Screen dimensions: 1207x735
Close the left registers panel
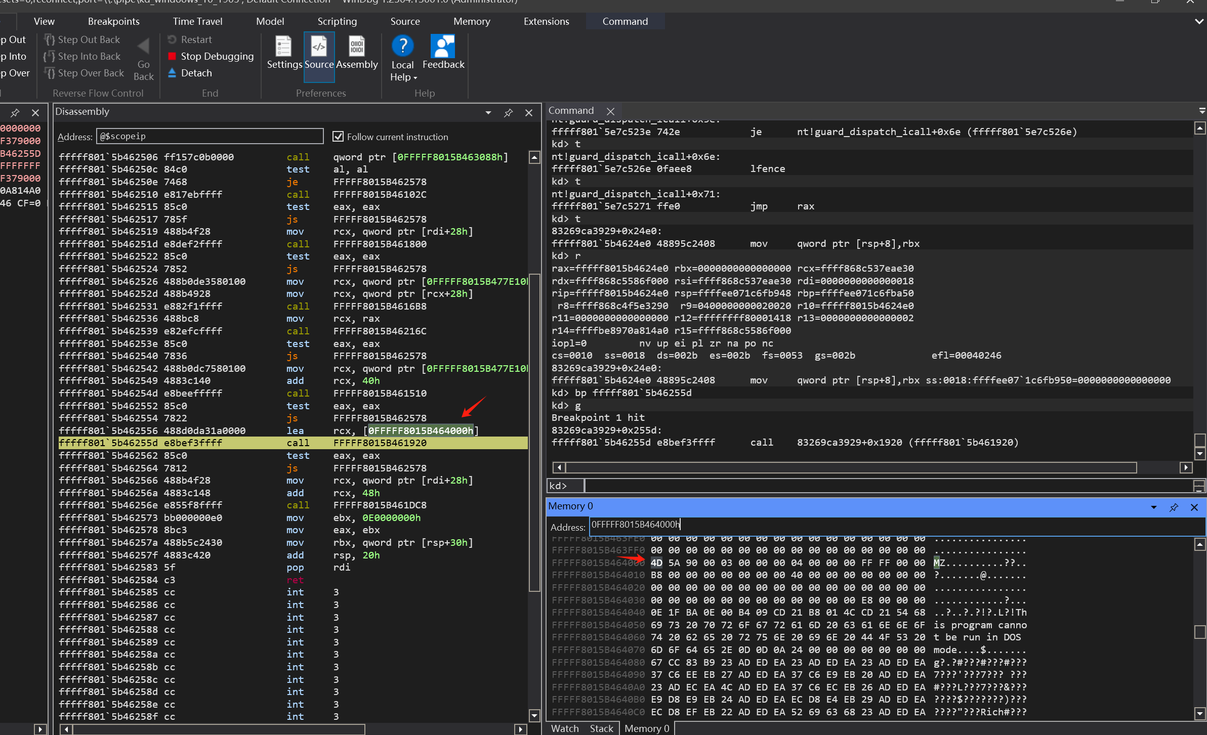click(35, 113)
